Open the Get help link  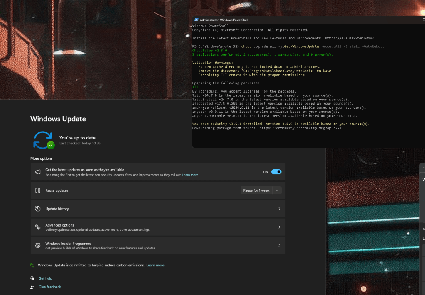pyautogui.click(x=45, y=278)
